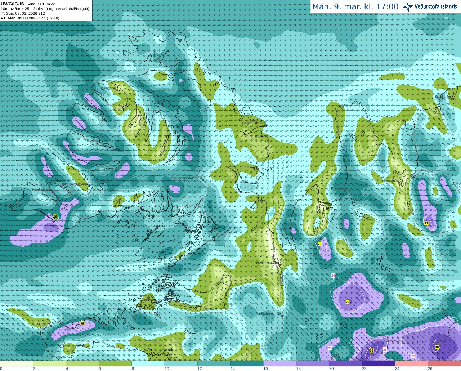Screen dimensions: 461x371
Task: Click the 8–10 m/s pale cyan legend swatch
Action: [148, 363]
